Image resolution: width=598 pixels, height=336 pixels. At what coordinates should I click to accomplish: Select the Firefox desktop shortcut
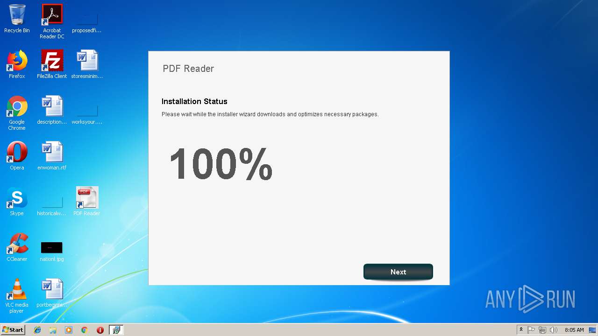pyautogui.click(x=17, y=64)
